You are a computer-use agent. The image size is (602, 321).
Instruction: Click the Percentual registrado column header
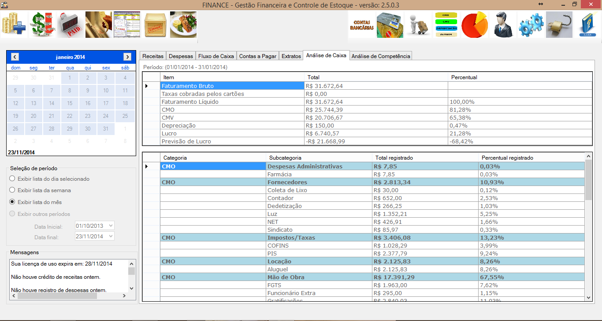[531, 157]
